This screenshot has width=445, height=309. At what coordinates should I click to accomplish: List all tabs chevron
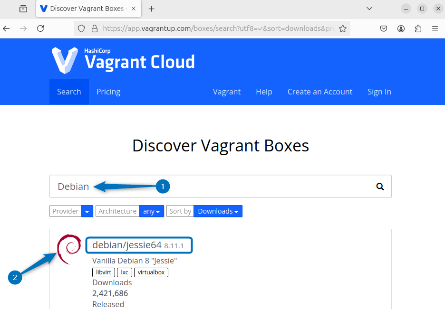tap(369, 9)
